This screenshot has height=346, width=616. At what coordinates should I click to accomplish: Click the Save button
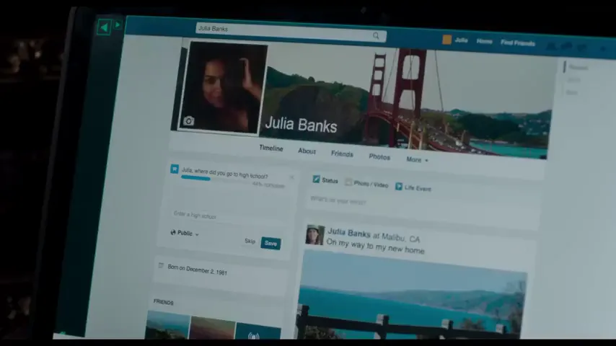270,243
